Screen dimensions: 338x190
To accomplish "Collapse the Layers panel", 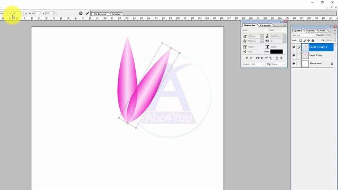I will point(332,27).
